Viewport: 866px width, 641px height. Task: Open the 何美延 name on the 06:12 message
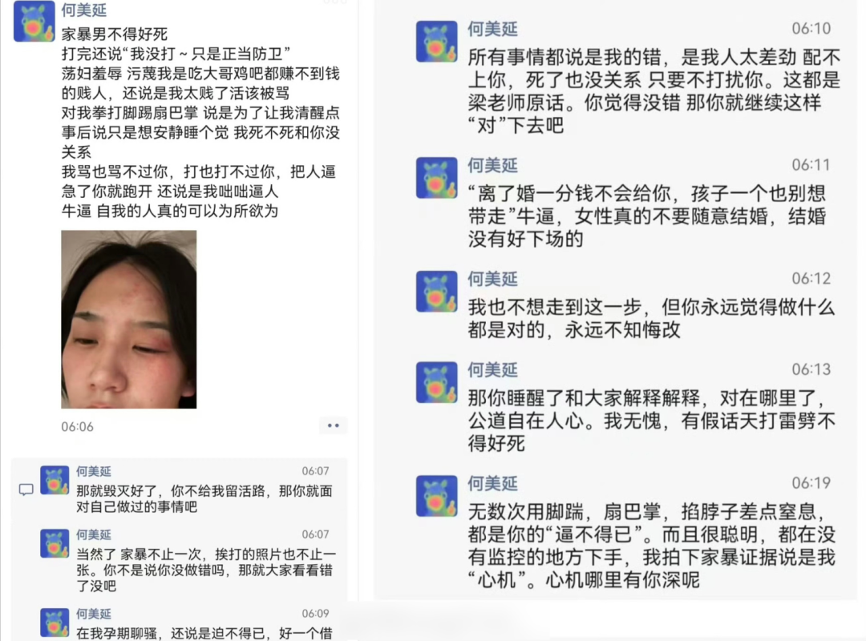492,280
